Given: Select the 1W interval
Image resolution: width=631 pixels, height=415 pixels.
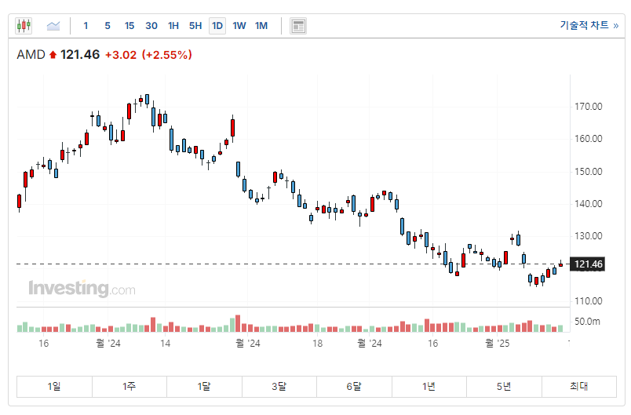Looking at the screenshot, I should 239,26.
